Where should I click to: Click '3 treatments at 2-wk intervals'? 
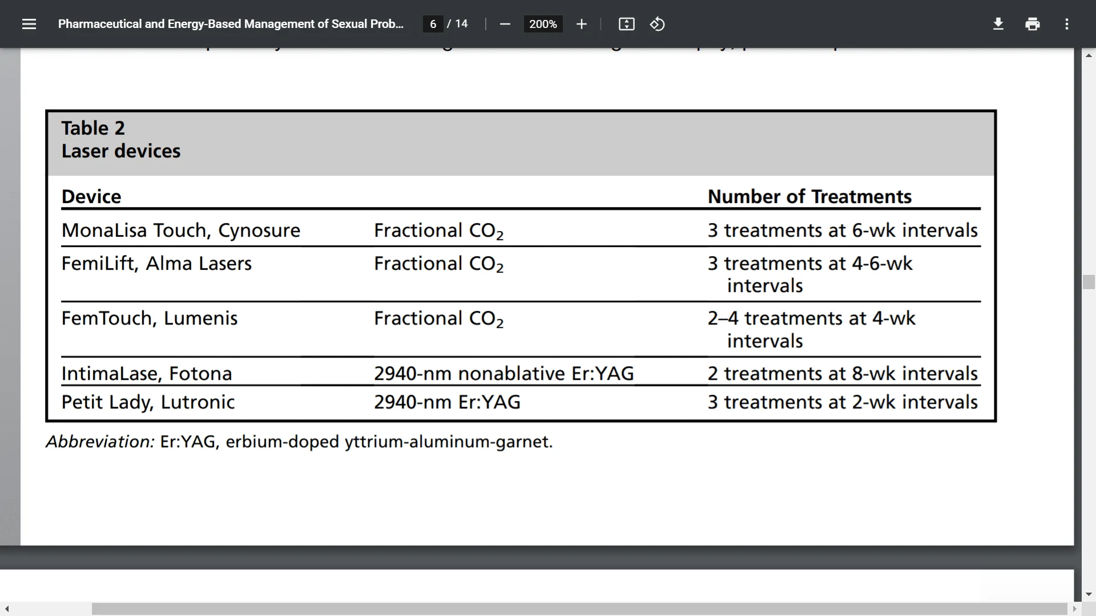[x=843, y=402]
